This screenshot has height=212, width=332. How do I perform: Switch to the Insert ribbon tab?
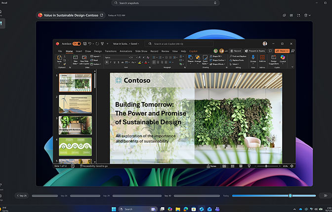click(x=79, y=51)
